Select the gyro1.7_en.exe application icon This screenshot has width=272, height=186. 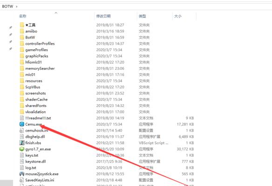pos(22,149)
